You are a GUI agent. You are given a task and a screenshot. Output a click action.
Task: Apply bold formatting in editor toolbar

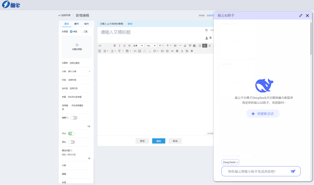pyautogui.click(x=115, y=46)
